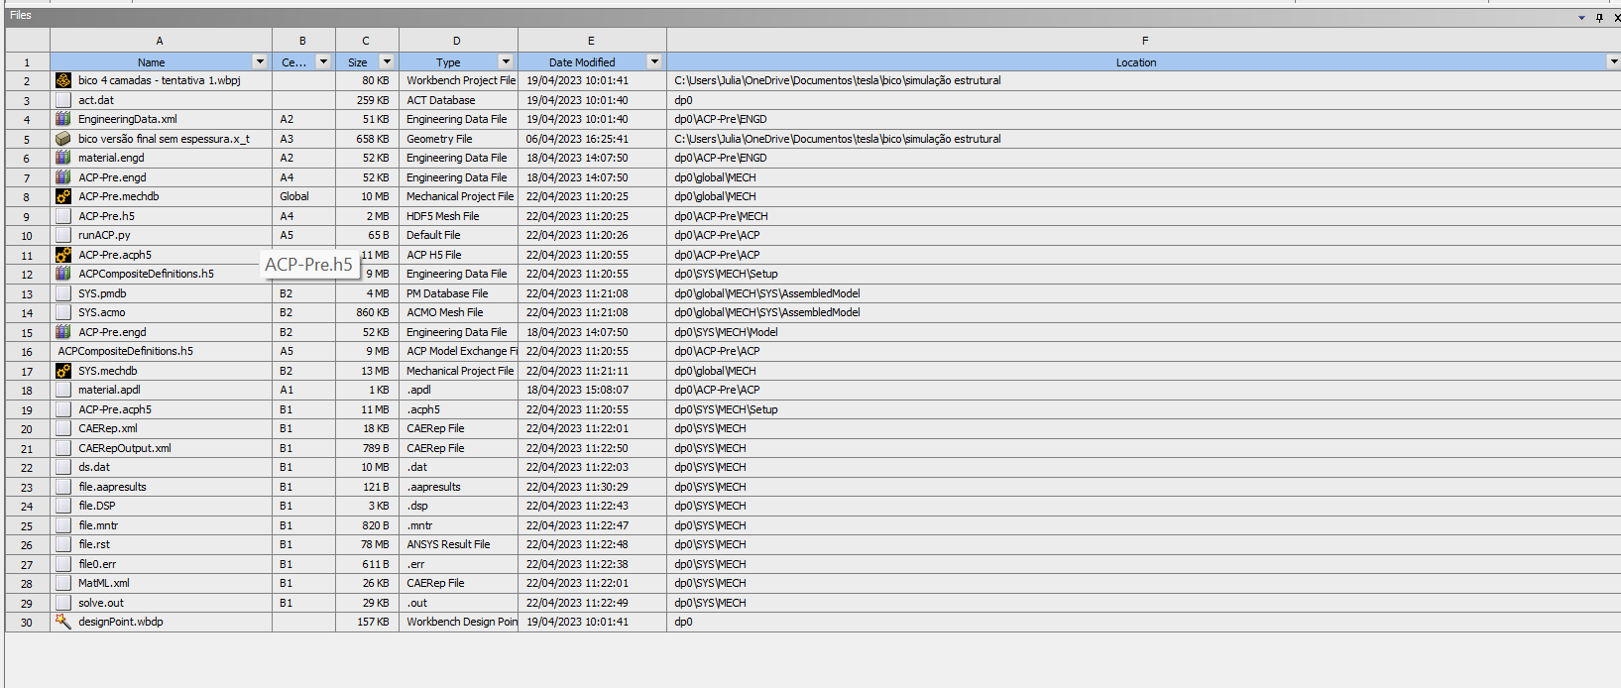The width and height of the screenshot is (1621, 688).
Task: Click the date 06/04/2023 16:25:41
Action: [577, 139]
